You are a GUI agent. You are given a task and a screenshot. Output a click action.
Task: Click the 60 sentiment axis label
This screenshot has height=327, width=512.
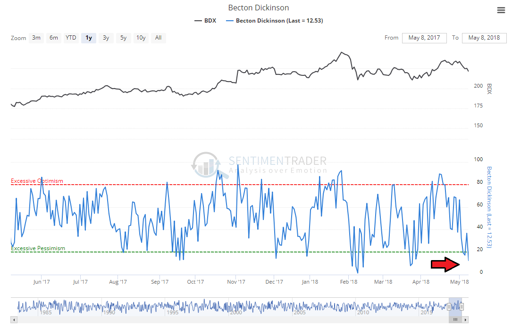click(x=479, y=205)
